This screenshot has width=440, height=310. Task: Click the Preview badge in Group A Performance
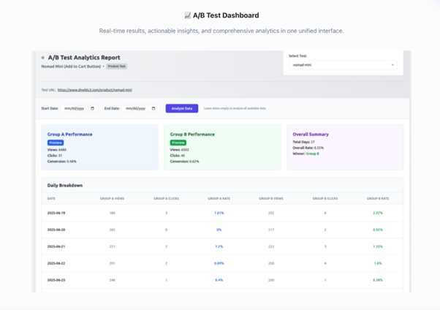[55, 143]
